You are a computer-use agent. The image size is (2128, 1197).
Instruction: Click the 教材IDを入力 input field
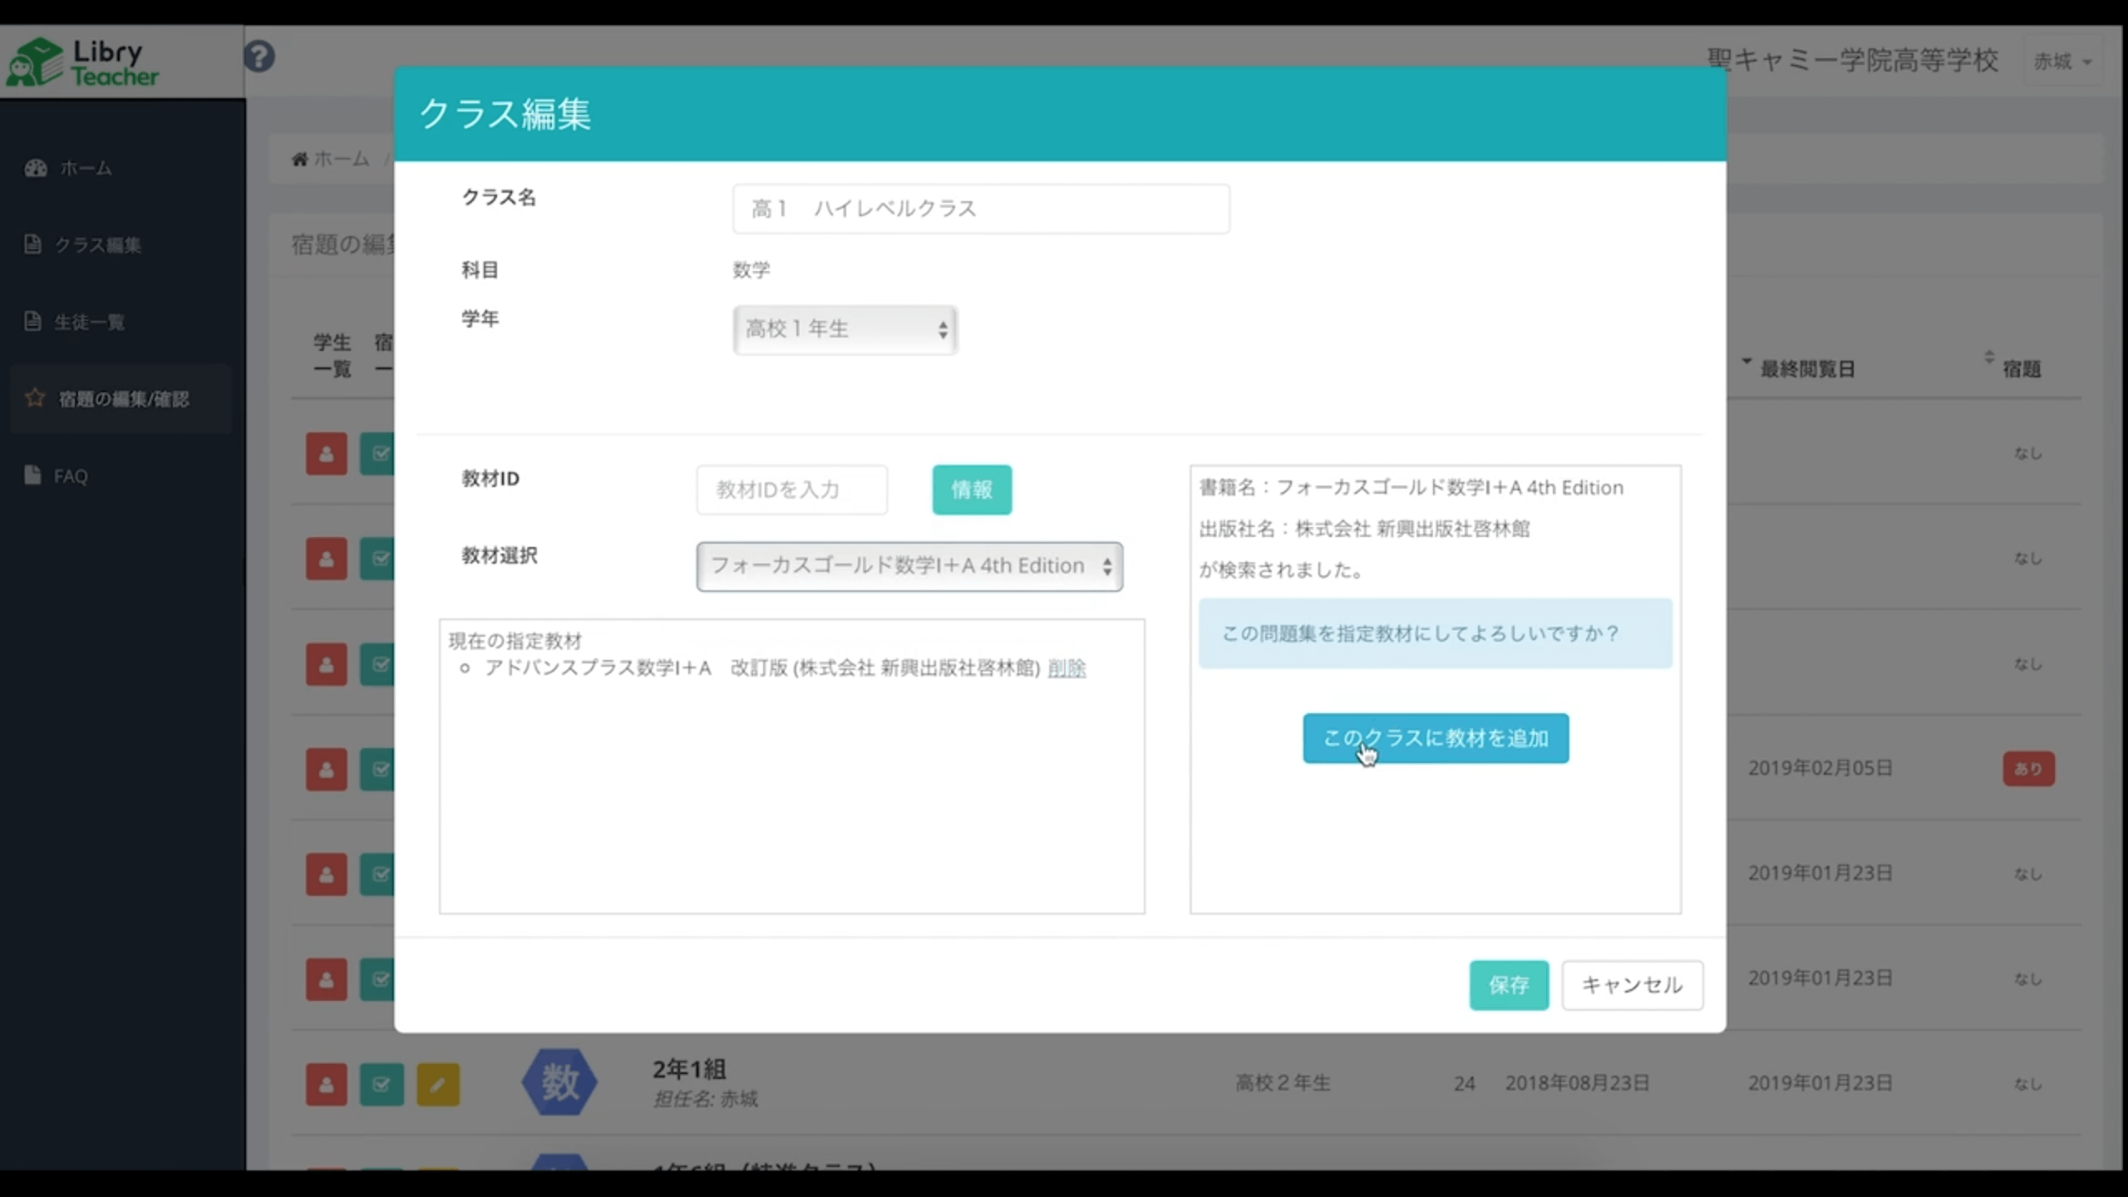(x=791, y=490)
